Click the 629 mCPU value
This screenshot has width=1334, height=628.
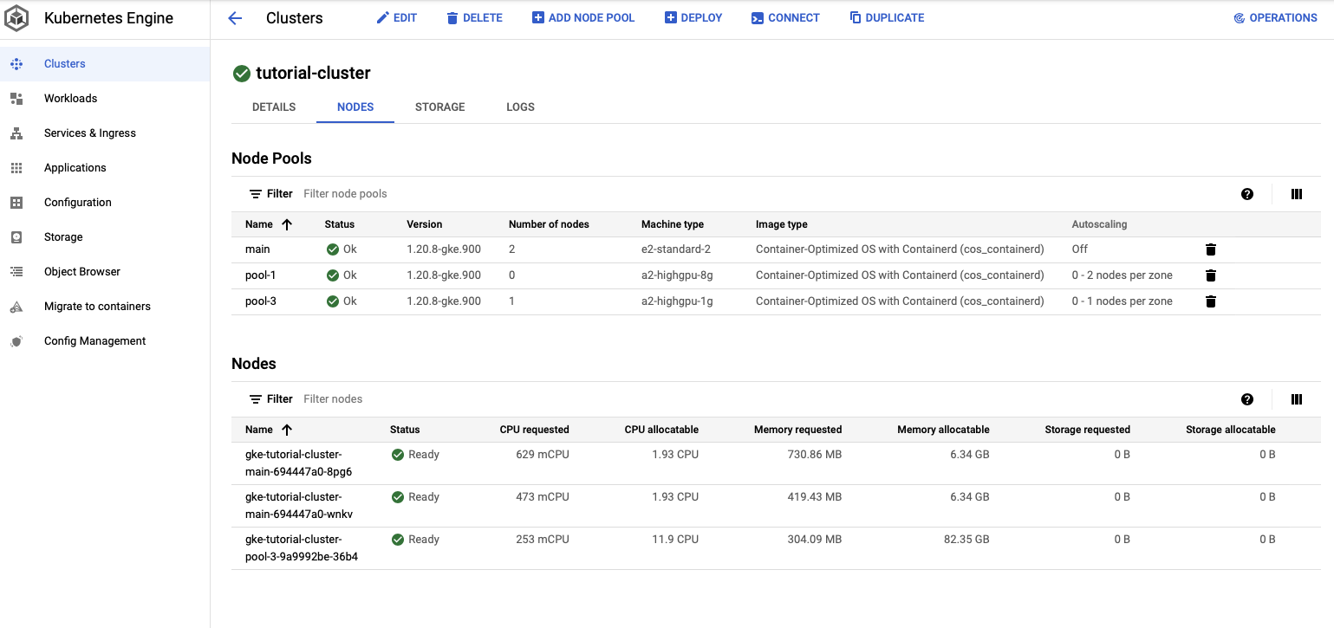coord(542,455)
